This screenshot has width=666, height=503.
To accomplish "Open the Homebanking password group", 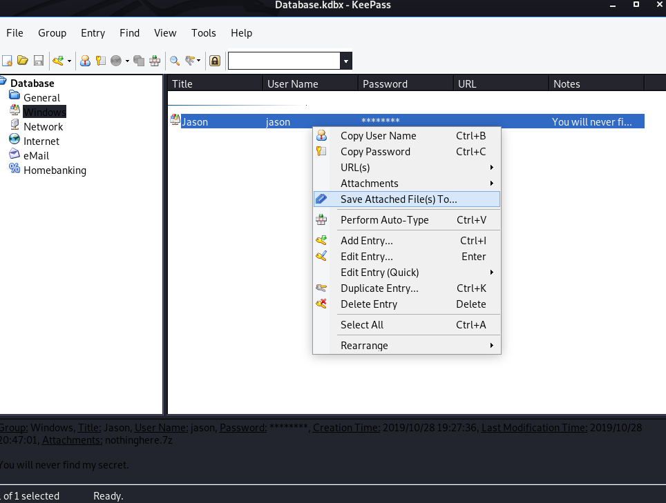I will tap(55, 170).
